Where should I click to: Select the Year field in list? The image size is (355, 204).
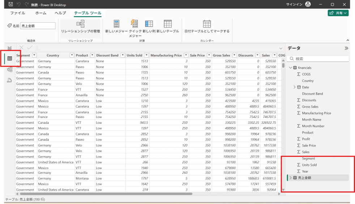pyautogui.click(x=305, y=171)
